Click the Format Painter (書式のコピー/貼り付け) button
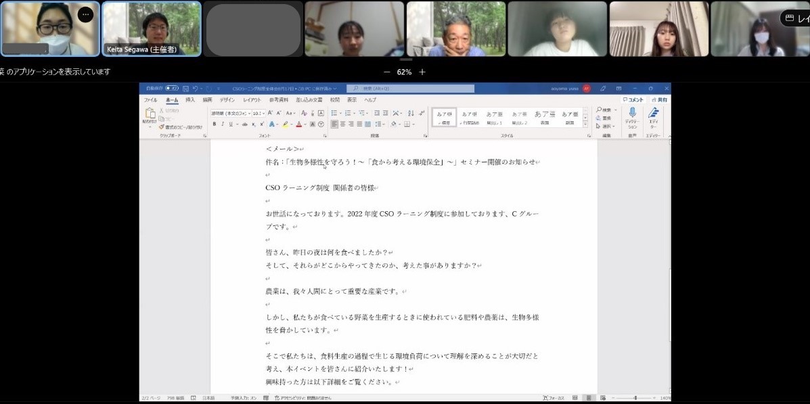Viewport: 810px width, 404px height. [181, 127]
